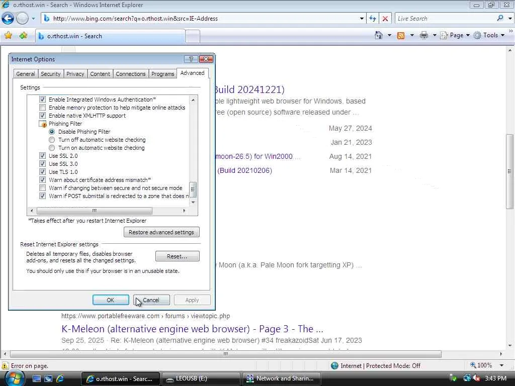Uncheck Use TLS 1.0
Screen dimensions: 515x386
pos(42,172)
